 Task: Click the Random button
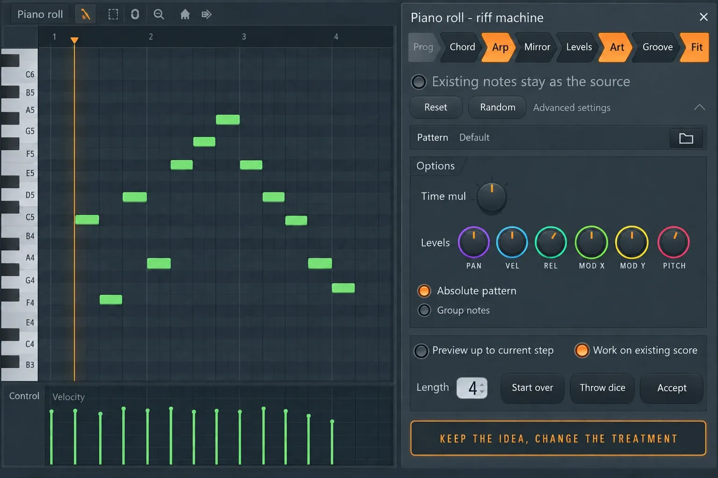[x=497, y=107]
